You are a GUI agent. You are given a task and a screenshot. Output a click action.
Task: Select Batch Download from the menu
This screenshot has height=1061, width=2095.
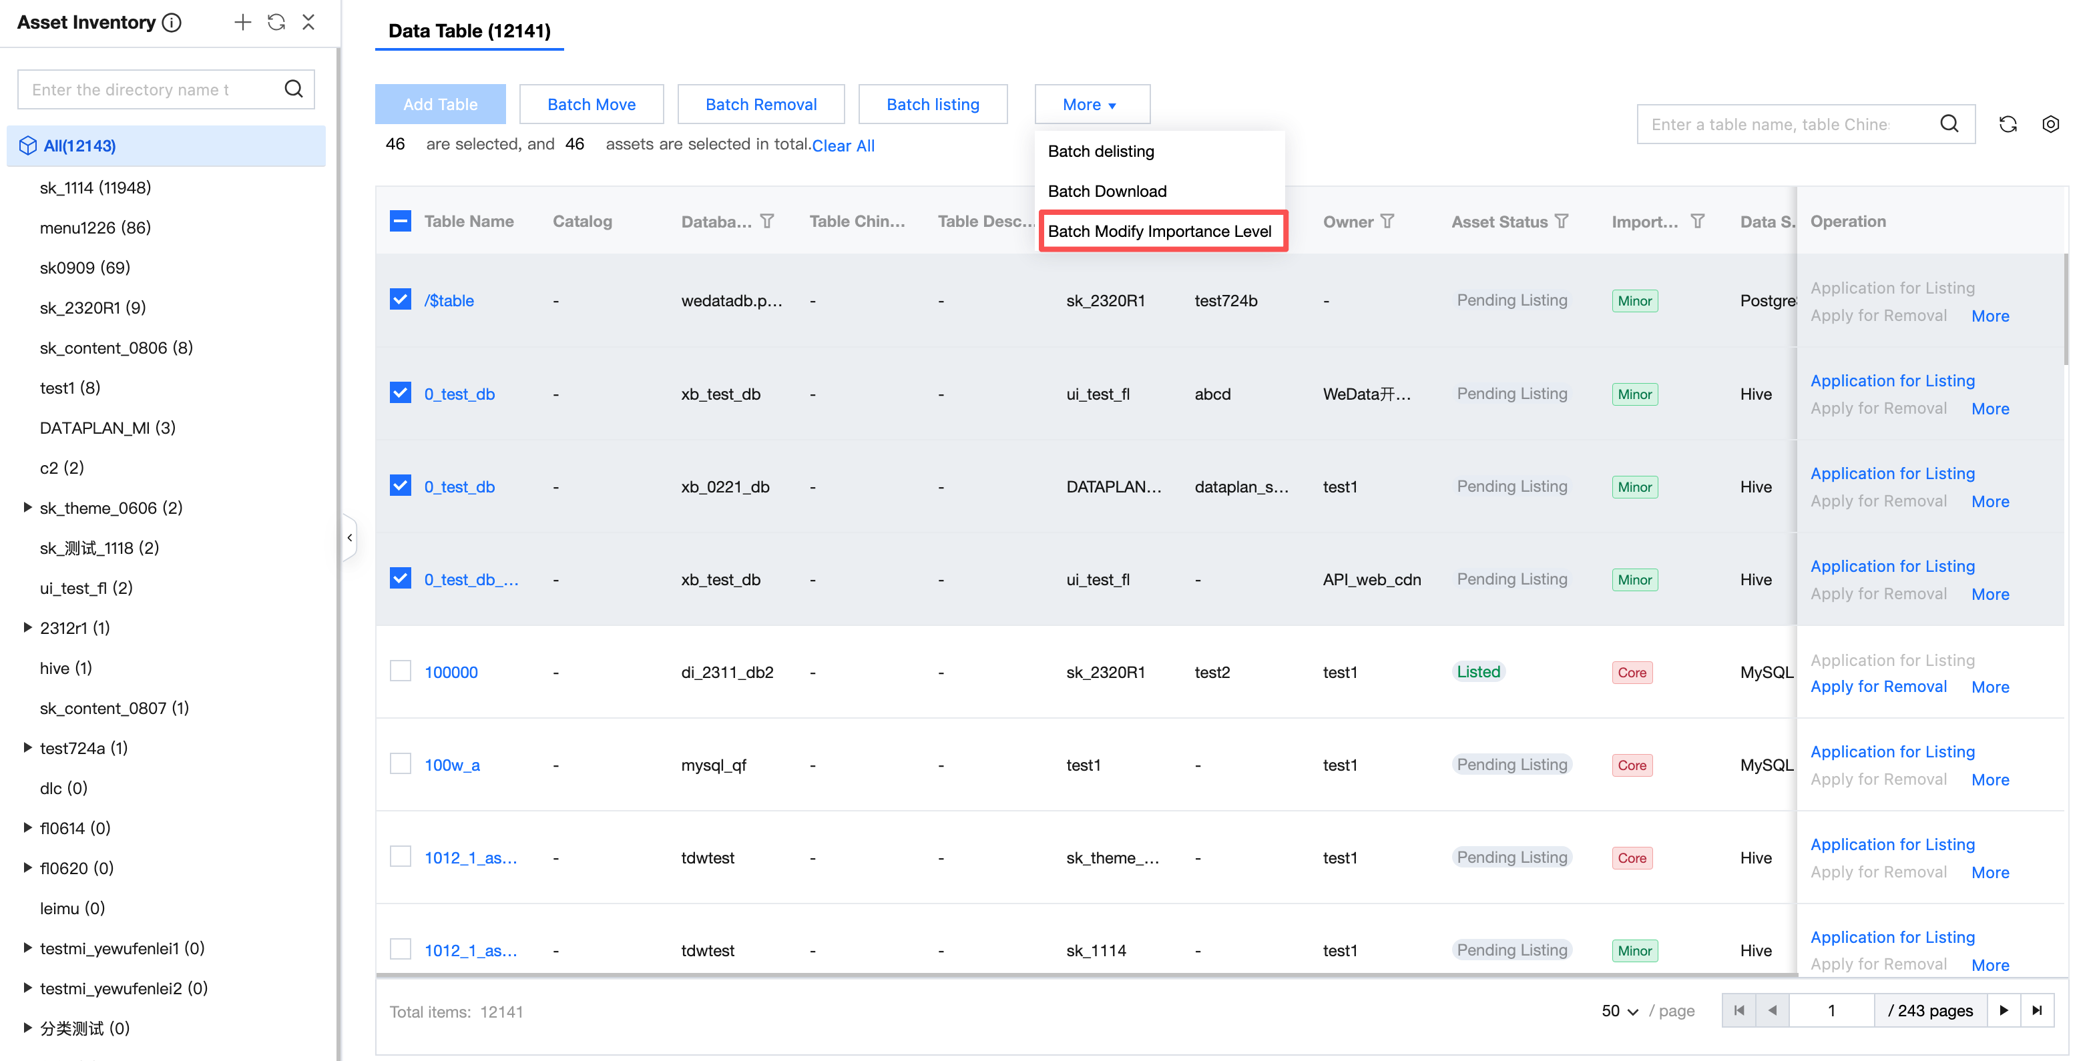coord(1106,191)
